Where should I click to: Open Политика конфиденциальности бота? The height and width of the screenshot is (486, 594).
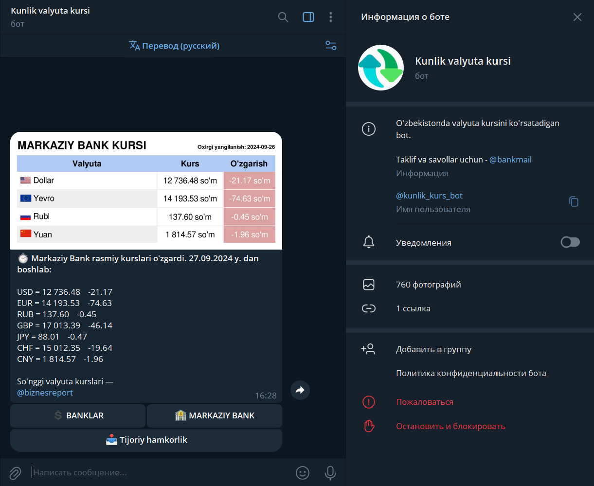point(471,373)
